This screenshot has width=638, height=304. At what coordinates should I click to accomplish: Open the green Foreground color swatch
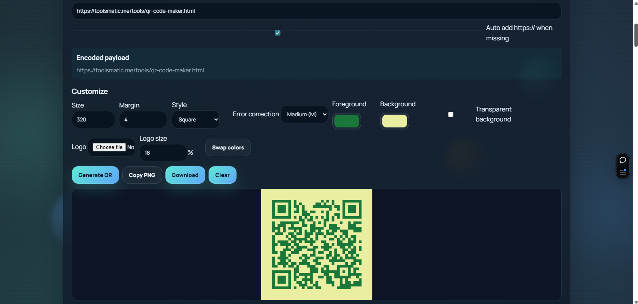pos(347,121)
